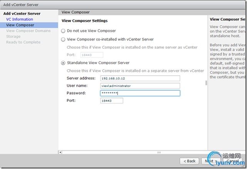Image resolution: width=247 pixels, height=169 pixels.
Task: Go to previous step with Back button
Action: [x=189, y=161]
